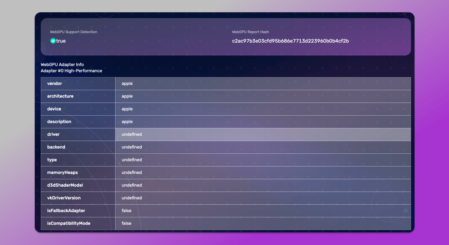Screen dimensions: 449x245
Task: Click the green checkmark next to true
Action: coord(53,41)
